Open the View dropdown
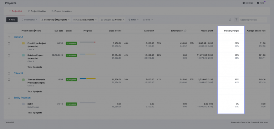The height and width of the screenshot is (129, 274). pyautogui.click(x=148, y=20)
